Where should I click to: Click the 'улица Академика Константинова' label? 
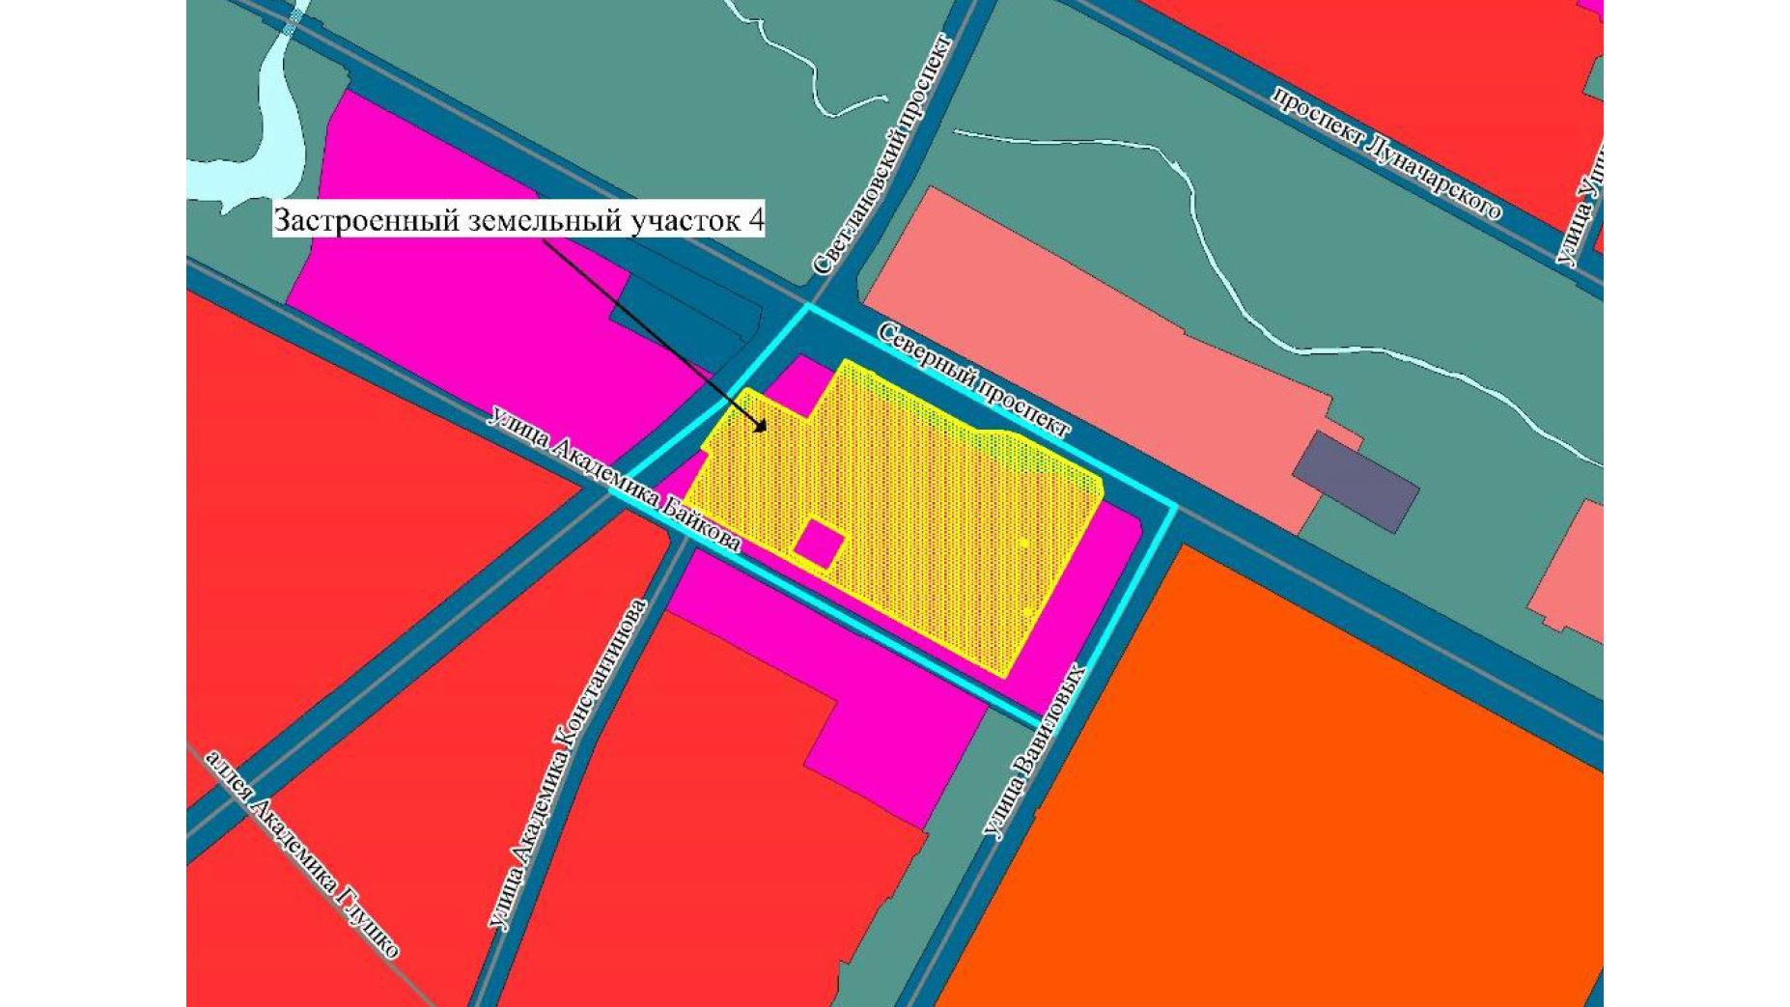(x=567, y=765)
